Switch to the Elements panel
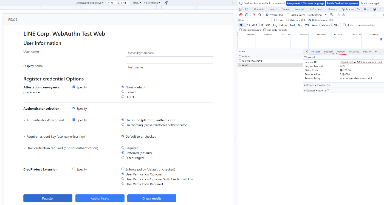Screen dimensions: 384x205 [259, 9]
